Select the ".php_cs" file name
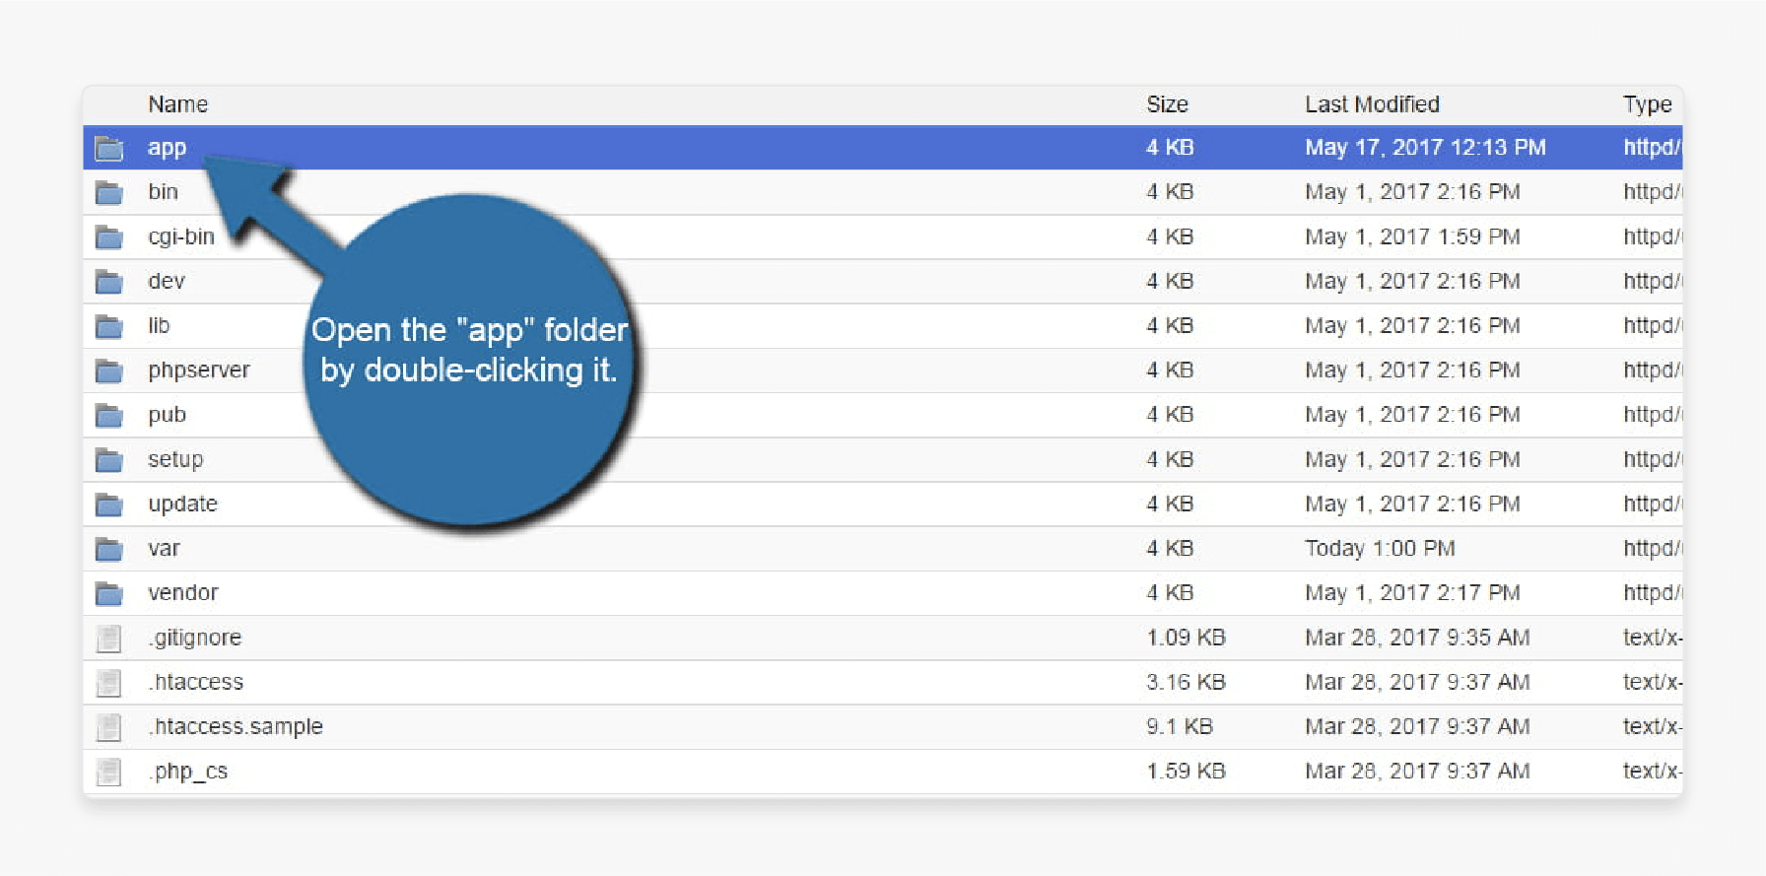 (187, 771)
